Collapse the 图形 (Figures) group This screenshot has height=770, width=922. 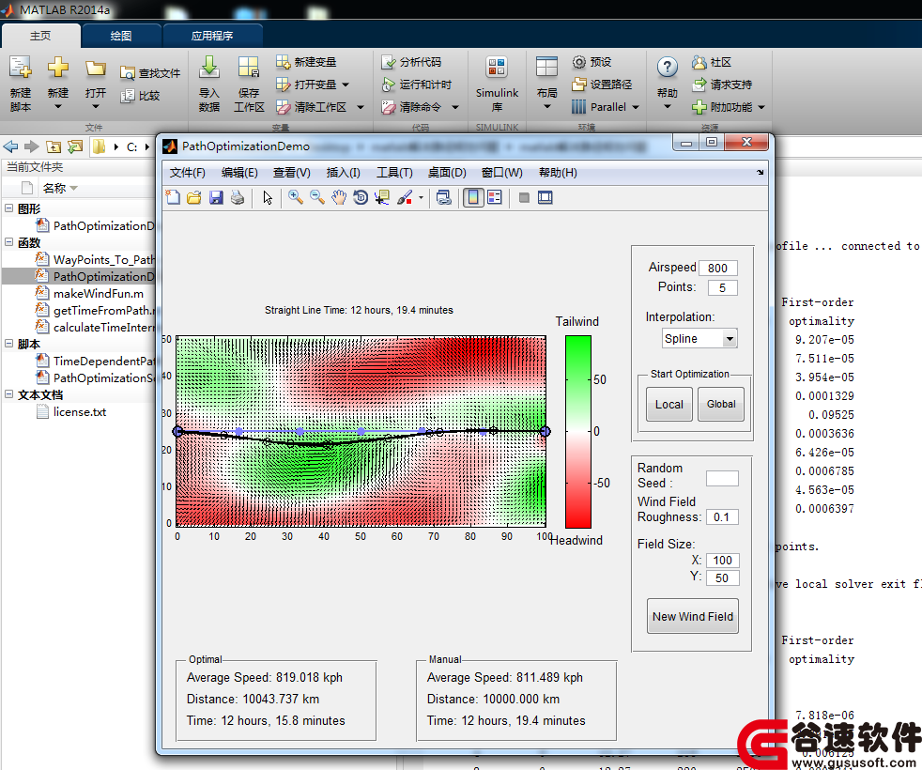[x=8, y=208]
